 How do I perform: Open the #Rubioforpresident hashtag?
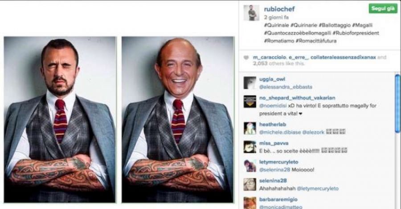[x=356, y=33]
